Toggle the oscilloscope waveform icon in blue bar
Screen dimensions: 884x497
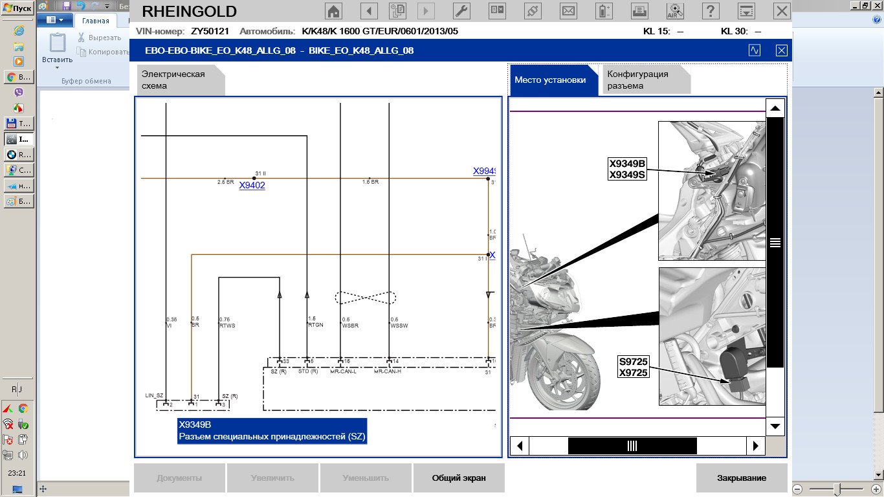[755, 50]
